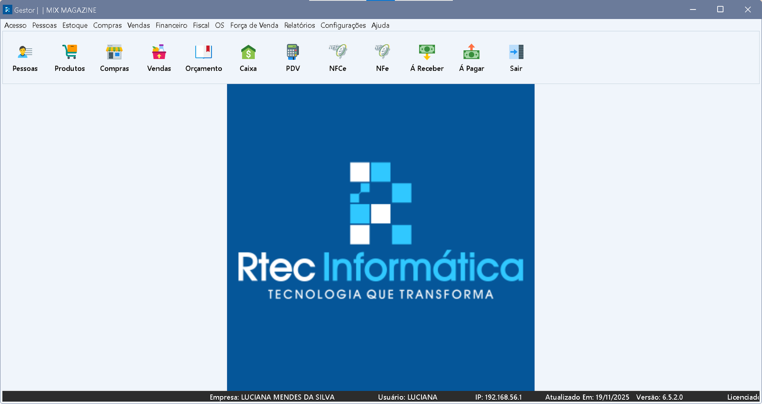Click the Usuário: LUCIANA status entry
This screenshot has width=762, height=404.
[x=408, y=397]
